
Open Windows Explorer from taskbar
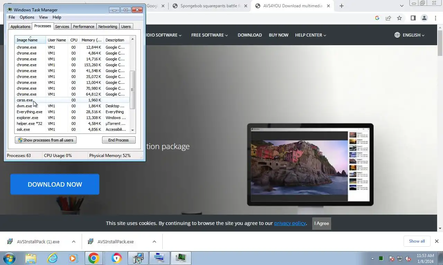click(31, 258)
